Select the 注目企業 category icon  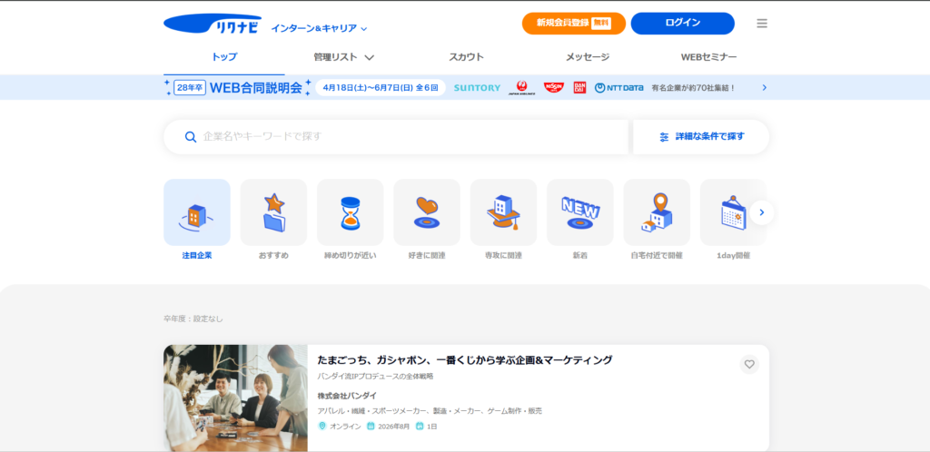click(196, 212)
